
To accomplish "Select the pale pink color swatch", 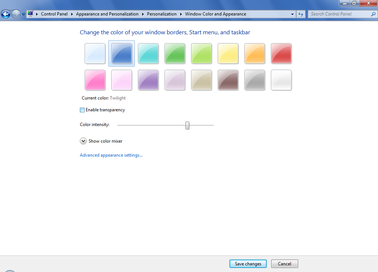I will coord(122,80).
